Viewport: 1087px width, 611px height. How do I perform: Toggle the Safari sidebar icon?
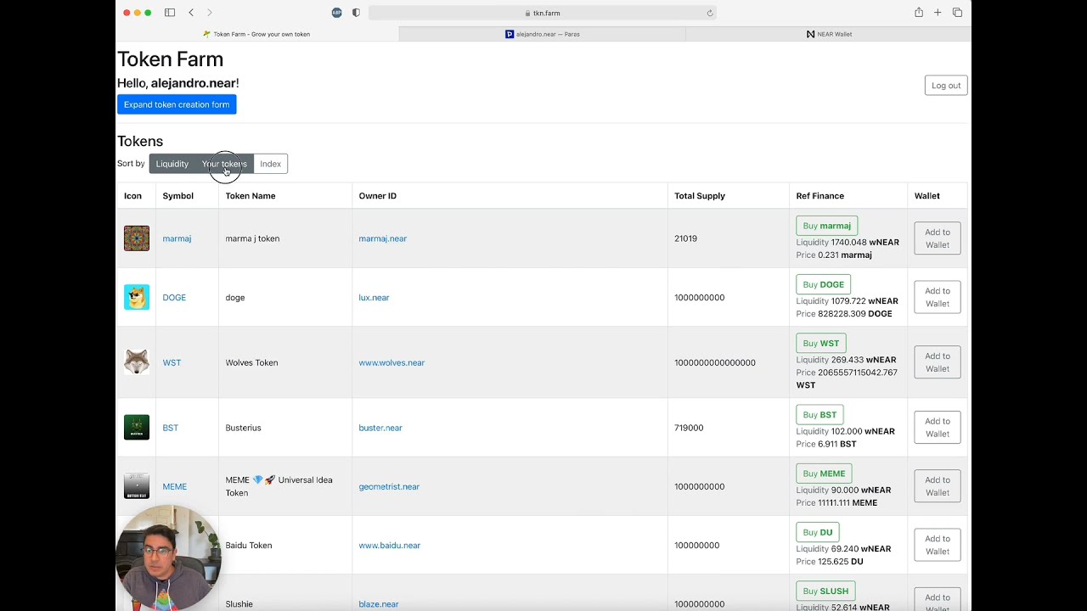(x=170, y=13)
